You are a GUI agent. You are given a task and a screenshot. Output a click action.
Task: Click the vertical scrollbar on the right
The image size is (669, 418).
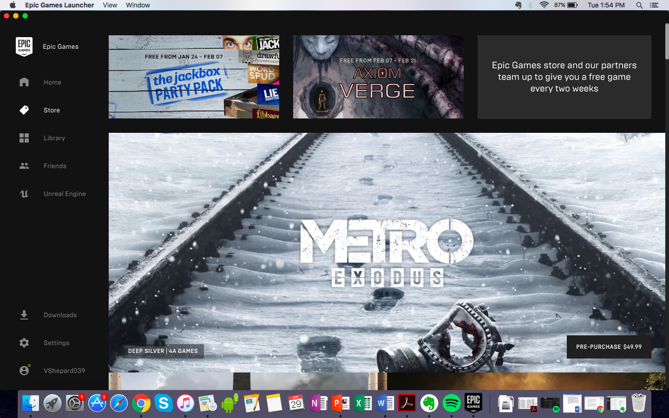(667, 42)
